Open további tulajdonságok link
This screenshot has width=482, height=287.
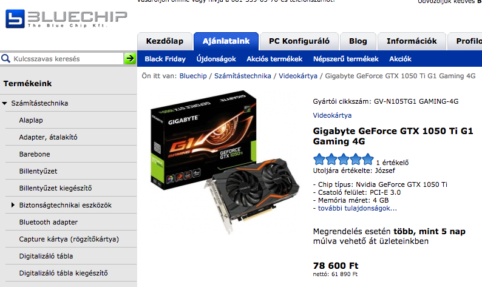tap(357, 208)
